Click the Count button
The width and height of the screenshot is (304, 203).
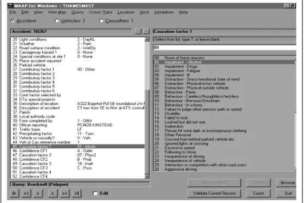pos(259,193)
